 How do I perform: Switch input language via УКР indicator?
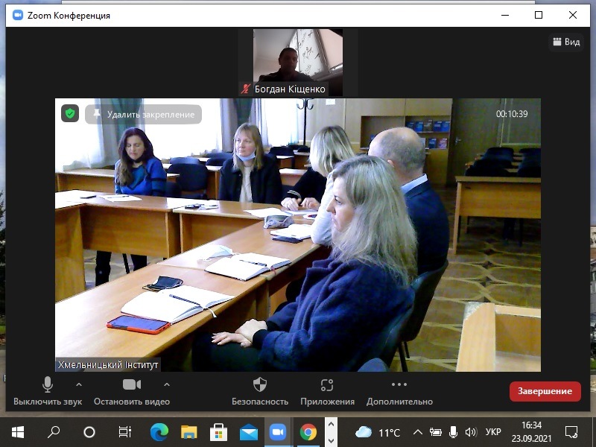493,432
